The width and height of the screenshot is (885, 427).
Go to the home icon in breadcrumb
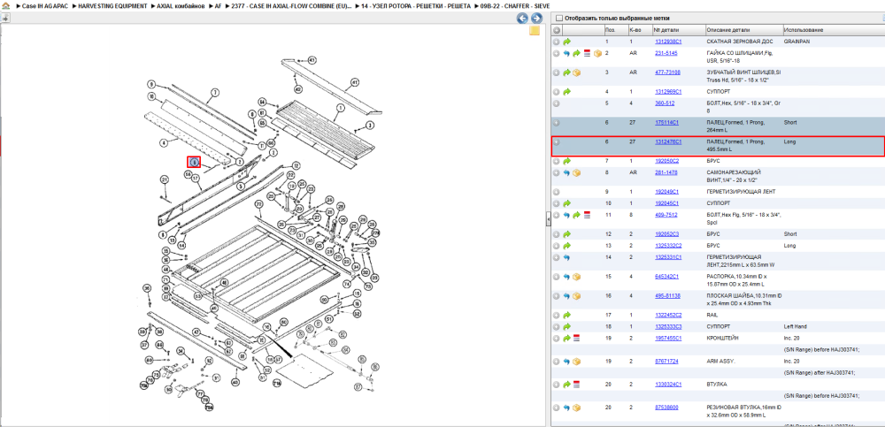pyautogui.click(x=6, y=5)
